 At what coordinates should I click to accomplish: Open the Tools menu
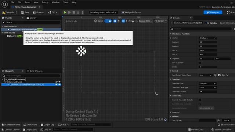coord(66,3)
